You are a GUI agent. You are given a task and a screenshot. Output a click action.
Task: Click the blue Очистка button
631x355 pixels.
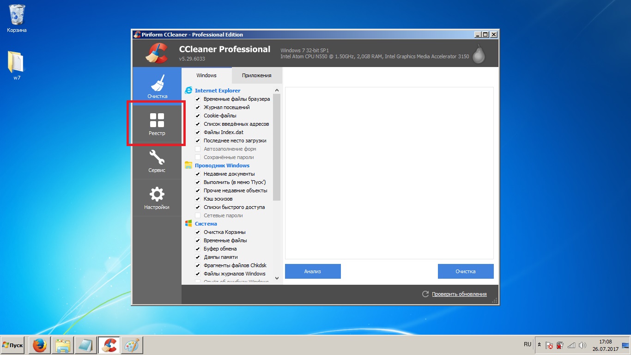click(x=466, y=271)
